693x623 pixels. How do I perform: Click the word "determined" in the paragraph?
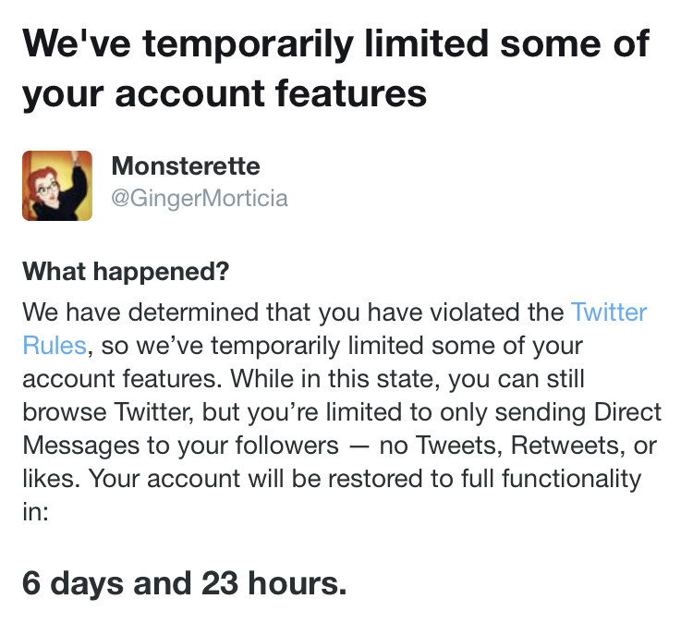pos(194,312)
